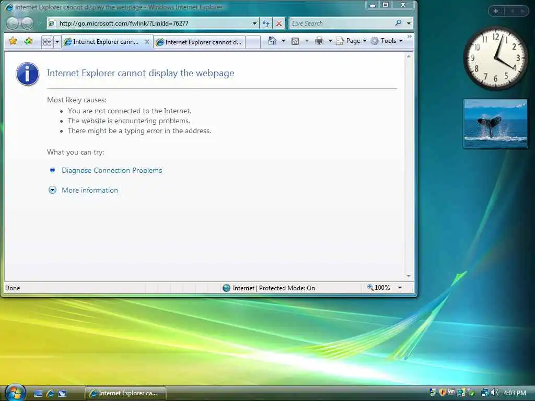
Task: Click 'You are not connected to the Internet.' text
Action: 130,111
